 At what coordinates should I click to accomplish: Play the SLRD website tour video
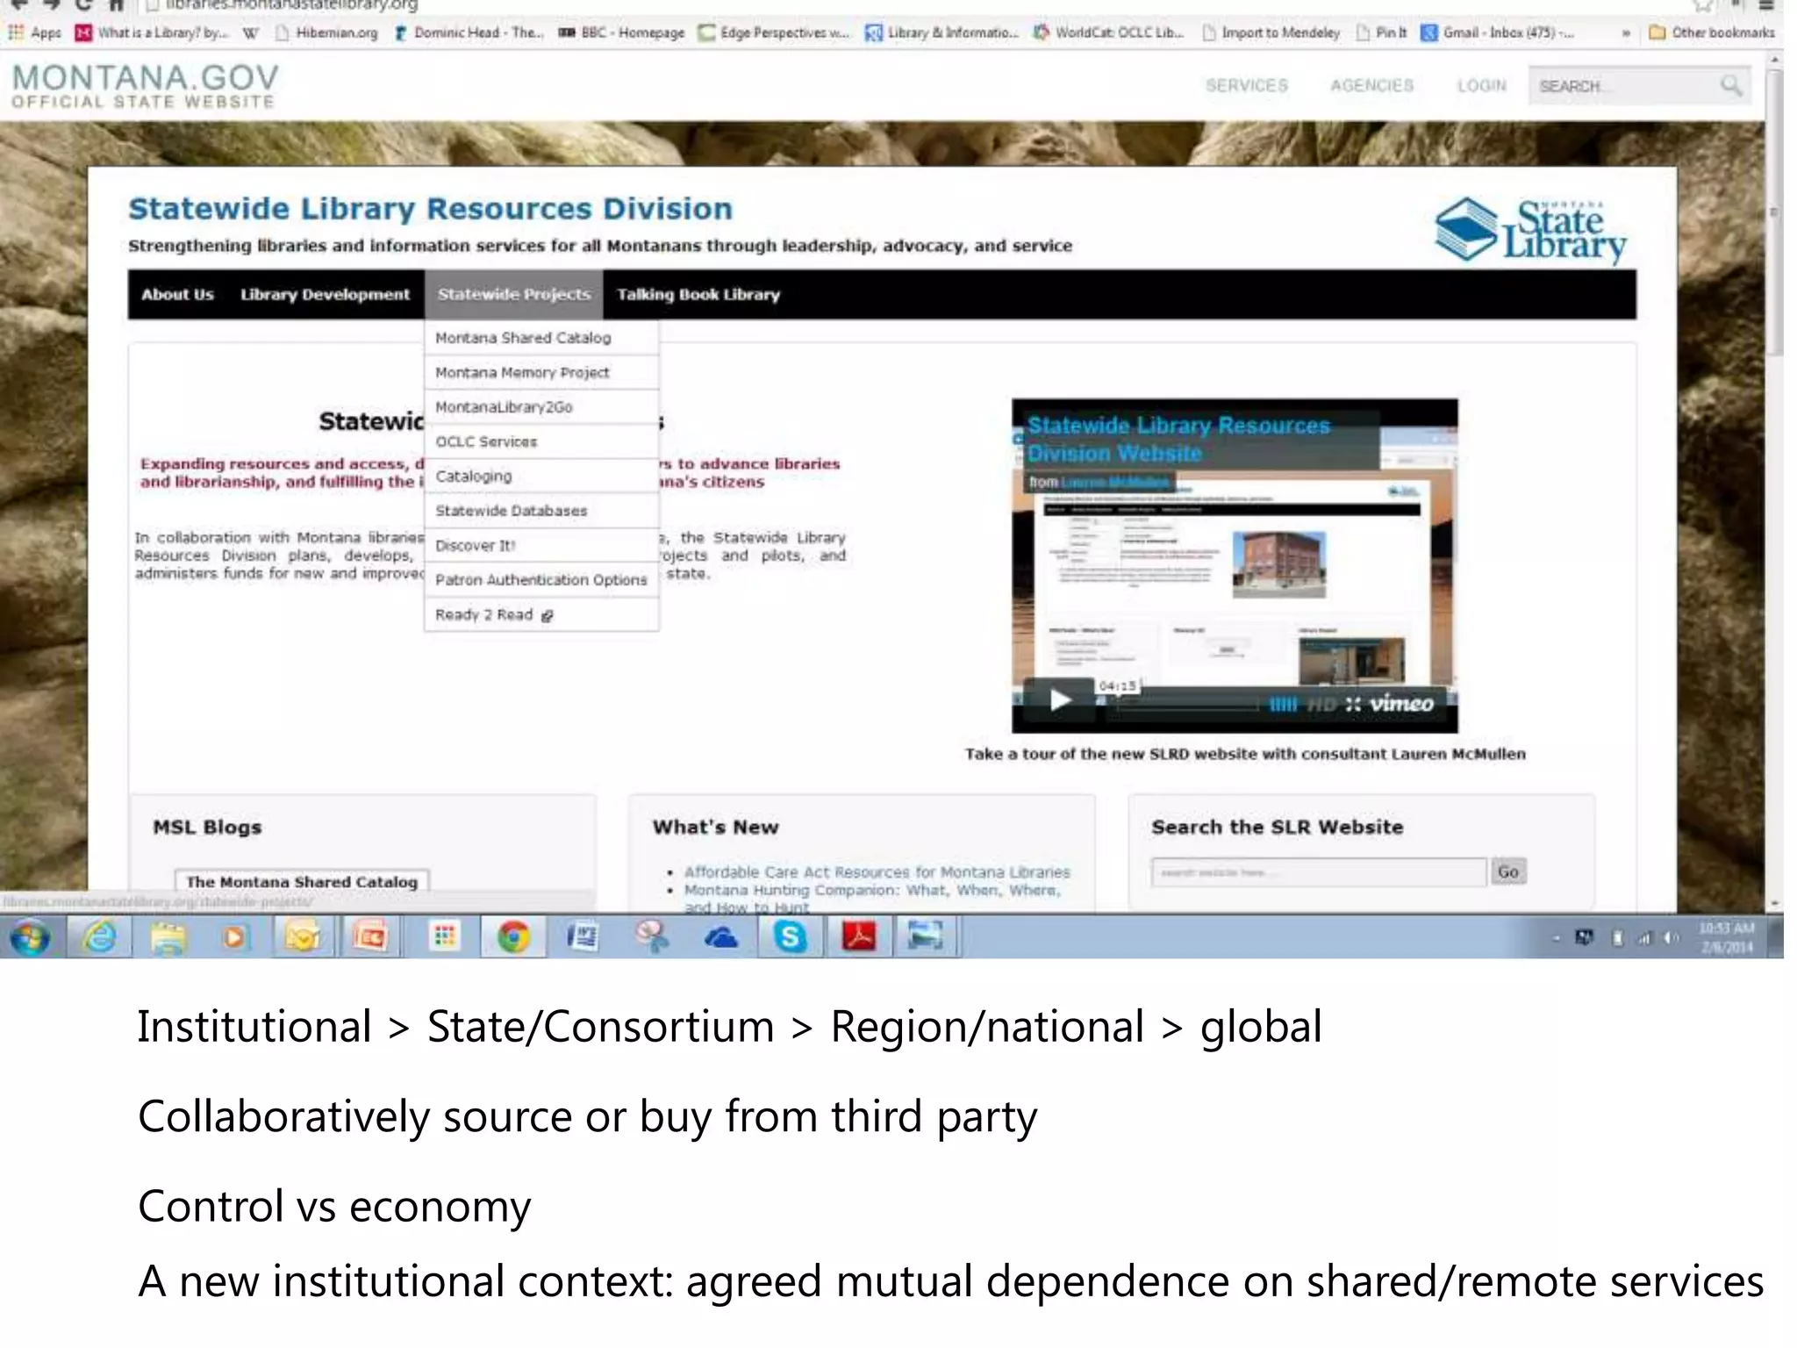[x=1060, y=700]
